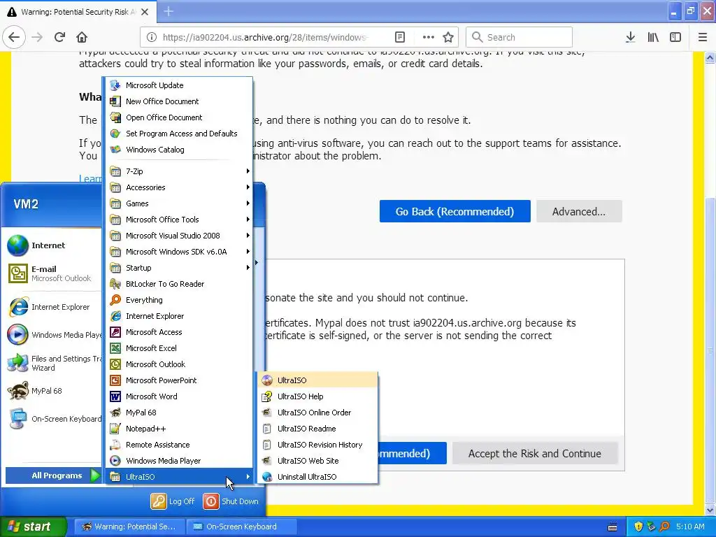
Task: Open MyPal 68 in Start menu left pane
Action: point(52,391)
